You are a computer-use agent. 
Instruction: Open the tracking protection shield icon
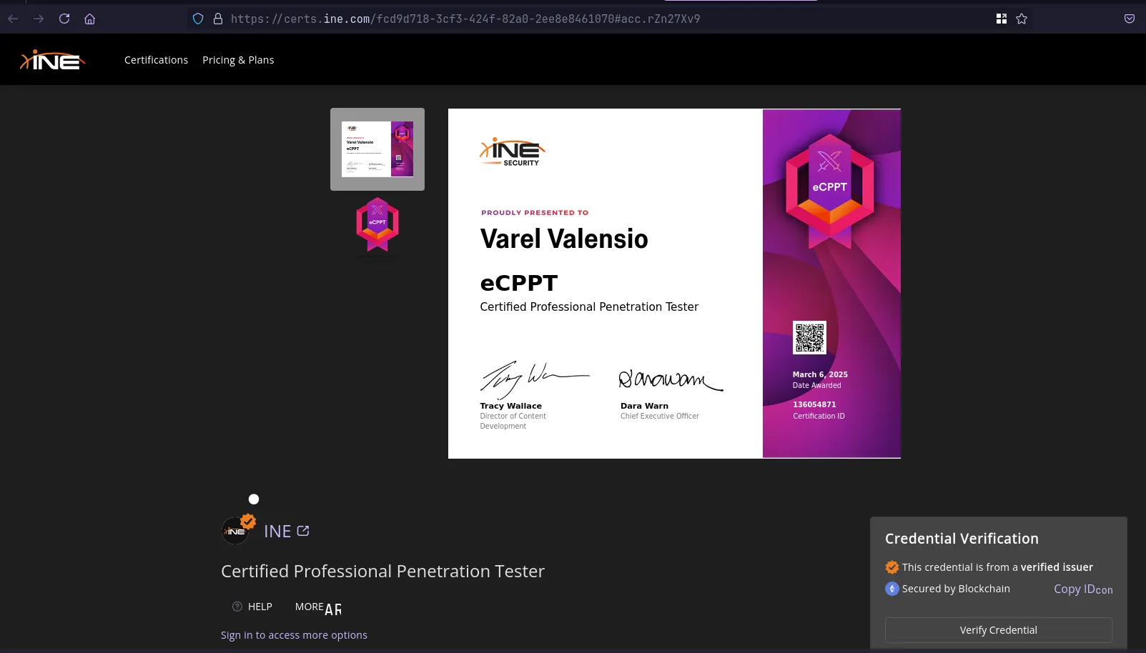coord(198,19)
